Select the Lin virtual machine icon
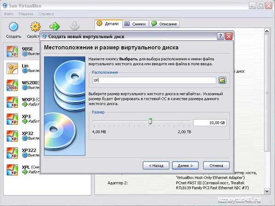 [12, 68]
